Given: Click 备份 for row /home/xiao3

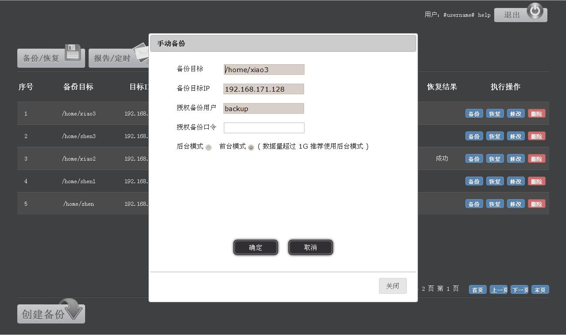Looking at the screenshot, I should pos(474,114).
